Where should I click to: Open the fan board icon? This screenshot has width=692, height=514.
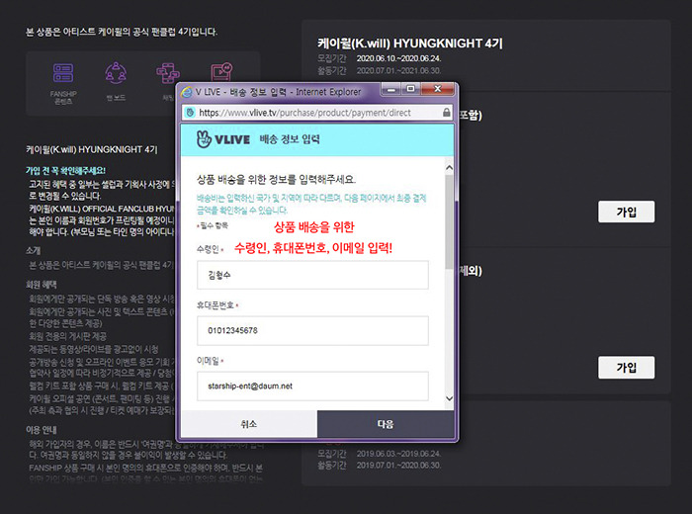click(116, 73)
